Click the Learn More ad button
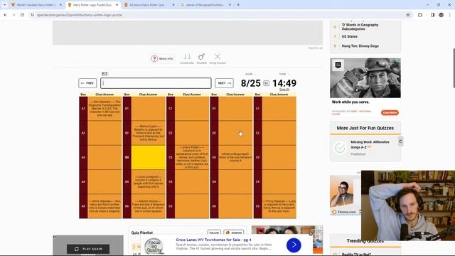The image size is (455, 256). tap(390, 112)
